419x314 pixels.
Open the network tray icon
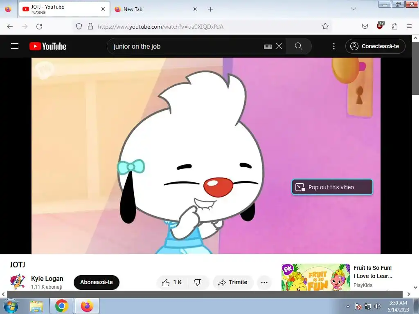(x=368, y=306)
